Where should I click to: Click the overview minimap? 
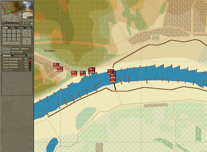[11, 11]
